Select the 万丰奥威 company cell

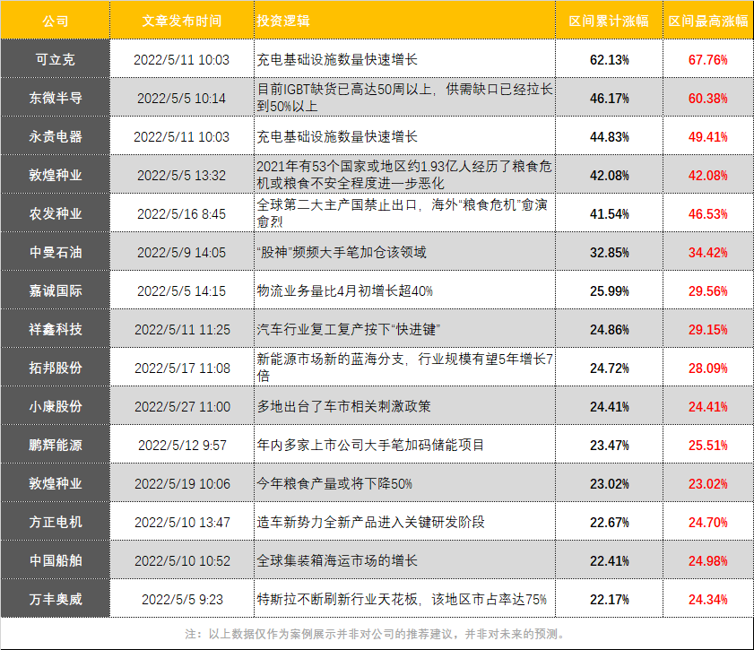(x=56, y=600)
